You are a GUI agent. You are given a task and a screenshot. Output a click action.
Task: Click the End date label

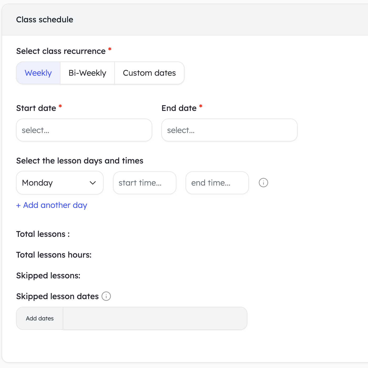click(x=179, y=108)
